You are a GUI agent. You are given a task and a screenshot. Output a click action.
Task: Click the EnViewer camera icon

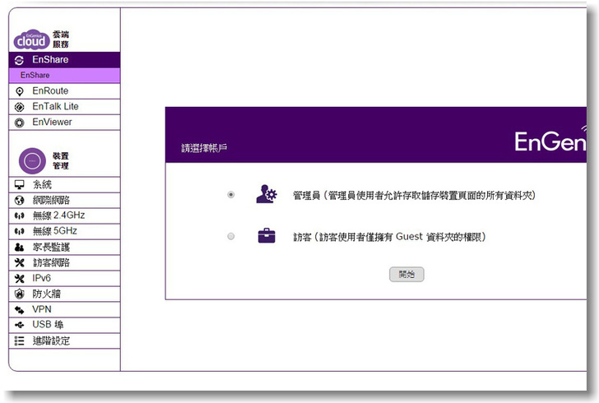(20, 123)
